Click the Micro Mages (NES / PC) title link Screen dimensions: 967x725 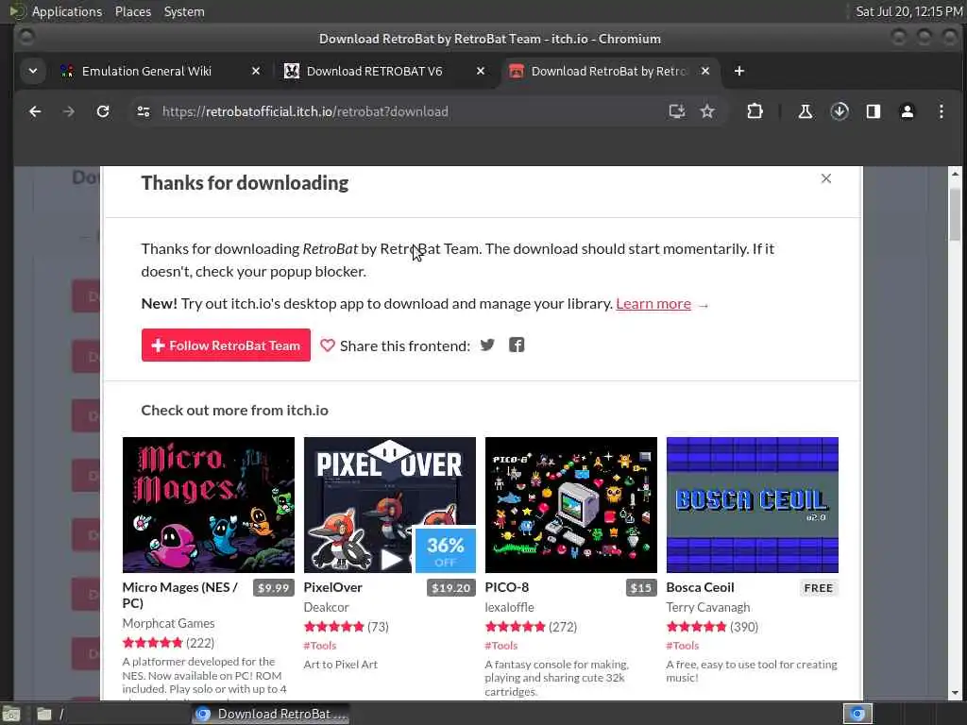[x=180, y=595]
